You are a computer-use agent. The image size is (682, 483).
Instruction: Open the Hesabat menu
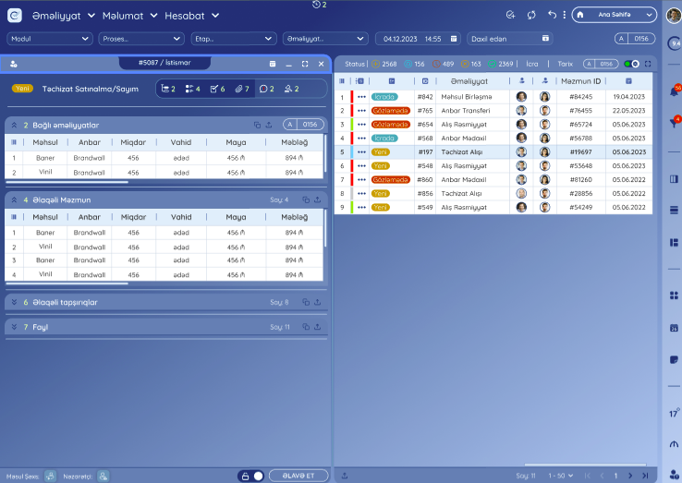point(192,16)
